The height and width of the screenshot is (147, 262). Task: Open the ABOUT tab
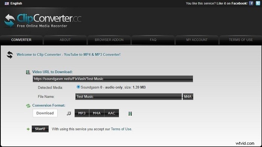click(65, 40)
